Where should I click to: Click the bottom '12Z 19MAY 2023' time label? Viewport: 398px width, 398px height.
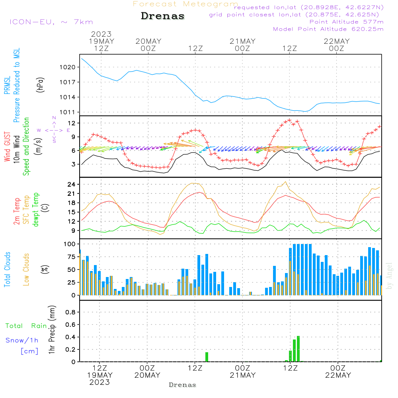click(x=100, y=375)
